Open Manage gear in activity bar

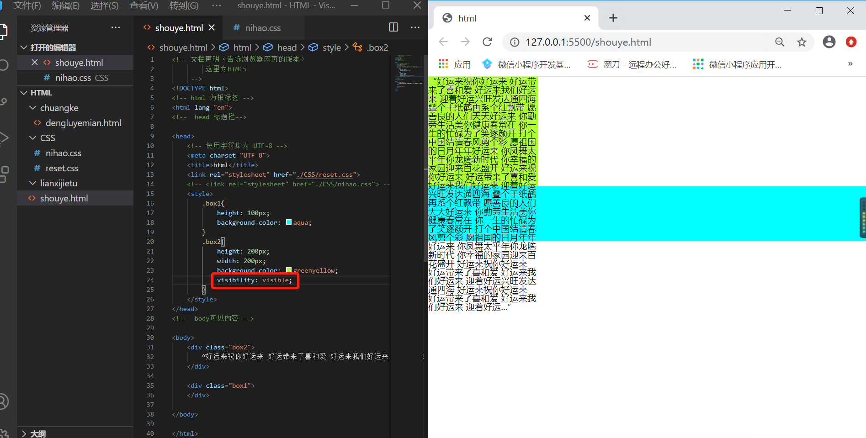[4, 433]
